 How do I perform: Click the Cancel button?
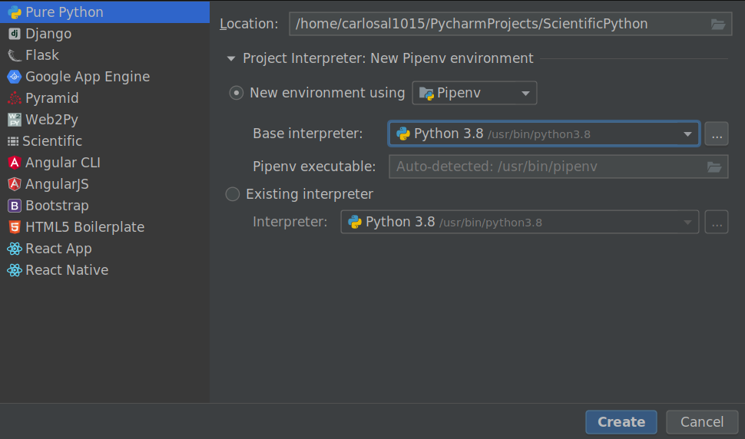click(702, 422)
